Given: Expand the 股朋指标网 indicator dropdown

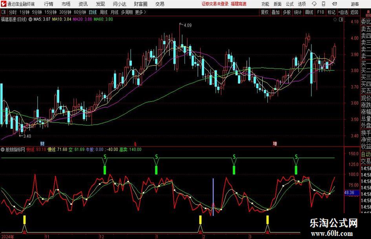Looking at the screenshot, I should pyautogui.click(x=3, y=150).
